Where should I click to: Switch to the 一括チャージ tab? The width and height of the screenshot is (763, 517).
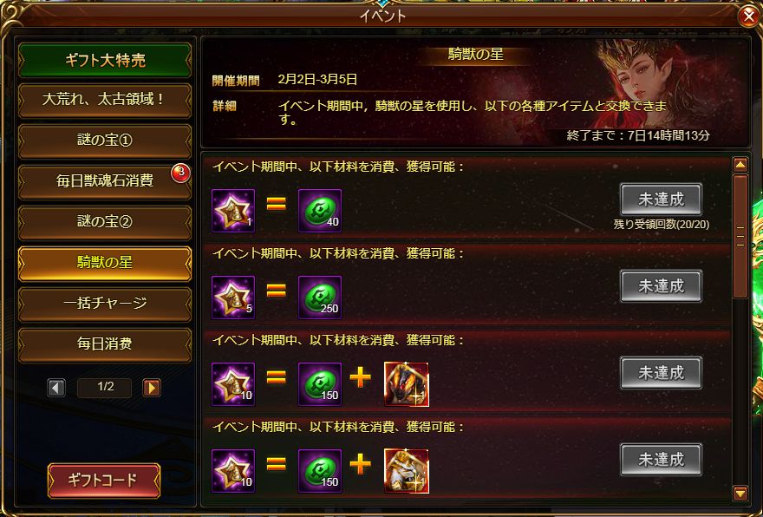(105, 304)
